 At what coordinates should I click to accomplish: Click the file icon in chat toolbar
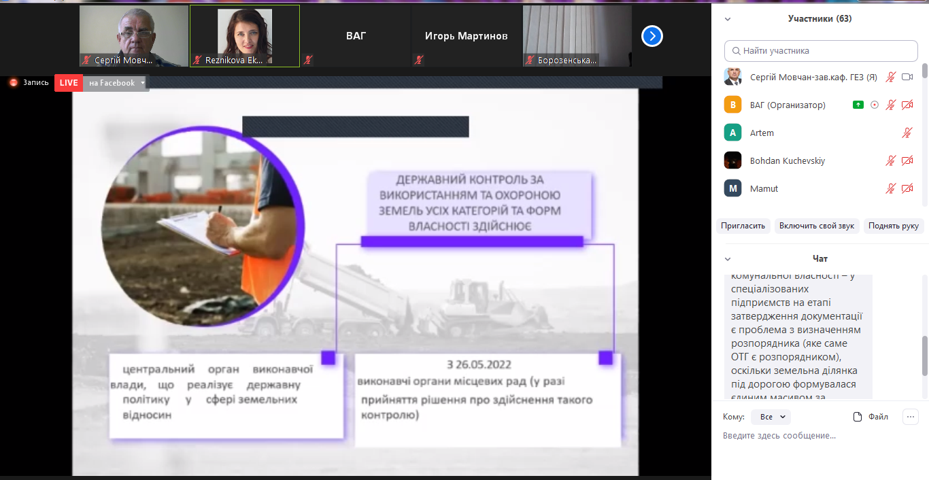pyautogui.click(x=858, y=417)
